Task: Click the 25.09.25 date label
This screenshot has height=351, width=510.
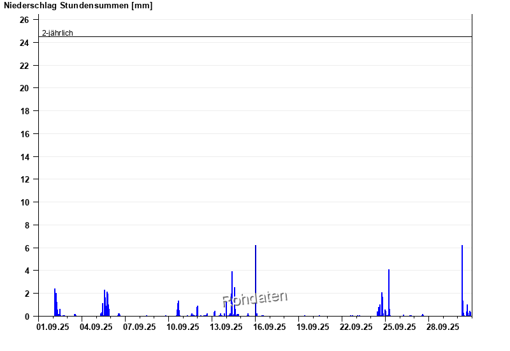Action: point(400,327)
